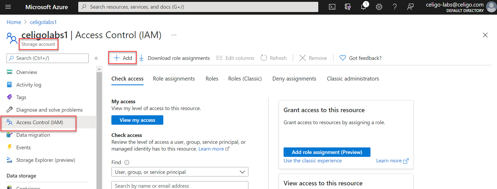
Task: Click Use the classic experience link
Action: tap(313, 161)
